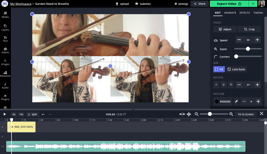Flip the video horizontally
This screenshot has height=154, width=267.
[x=223, y=84]
